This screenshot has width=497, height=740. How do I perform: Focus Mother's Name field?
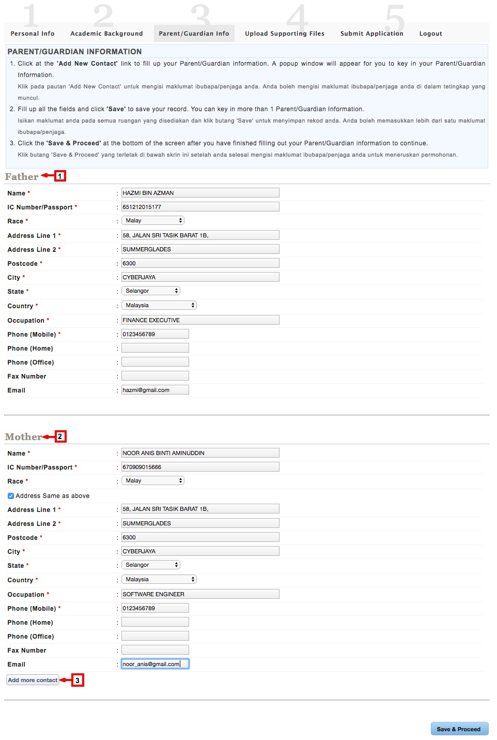point(200,453)
